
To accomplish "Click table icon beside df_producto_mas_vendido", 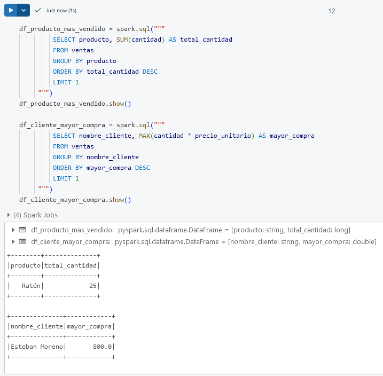I will 22,230.
